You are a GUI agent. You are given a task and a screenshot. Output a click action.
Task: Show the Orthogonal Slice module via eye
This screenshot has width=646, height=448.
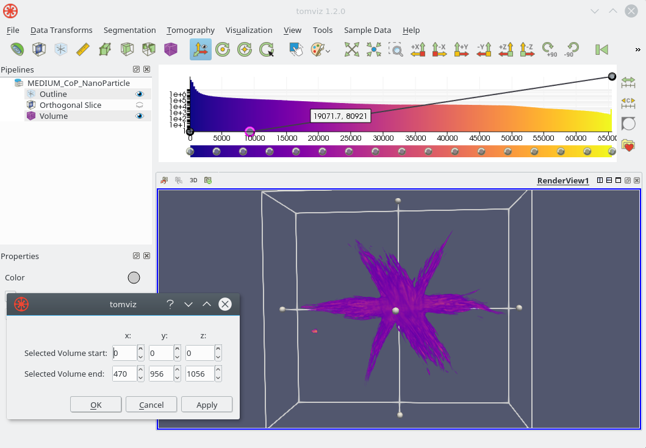(140, 105)
